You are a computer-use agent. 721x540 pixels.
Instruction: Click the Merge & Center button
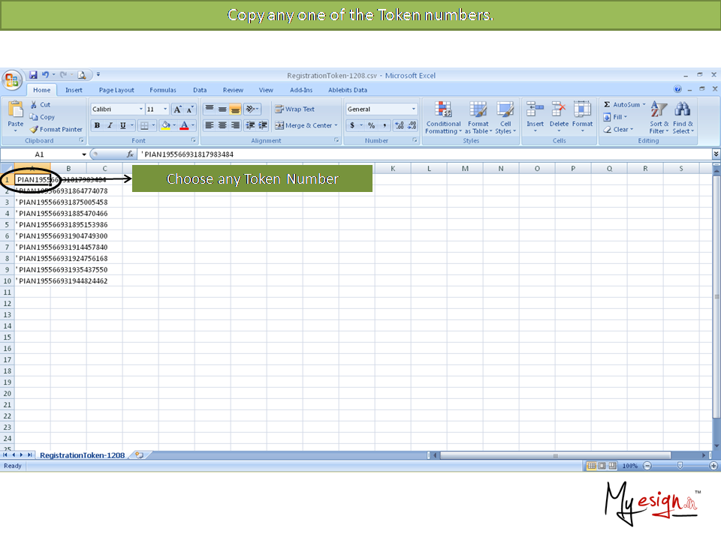tap(303, 126)
